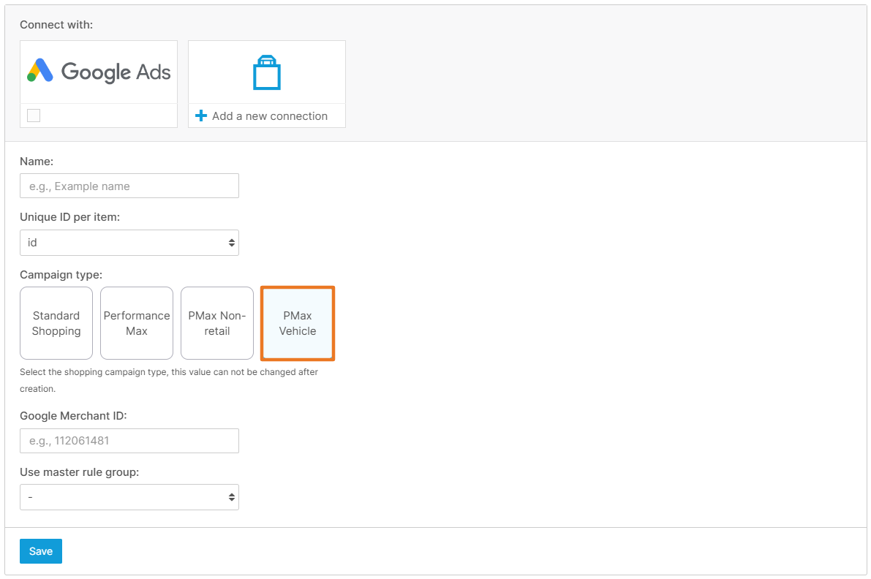
Task: Click the 'Name:' field label
Action: point(37,161)
